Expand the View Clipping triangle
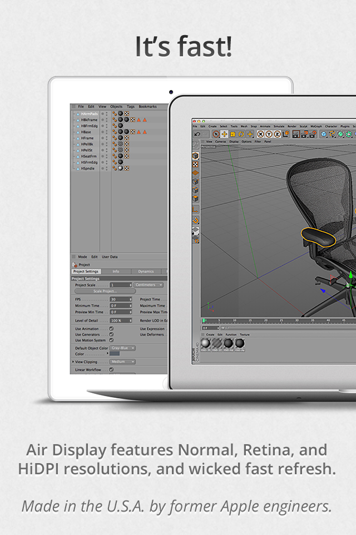 pos(73,362)
